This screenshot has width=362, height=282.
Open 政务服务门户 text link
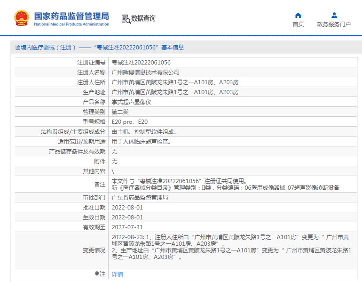point(334,24)
